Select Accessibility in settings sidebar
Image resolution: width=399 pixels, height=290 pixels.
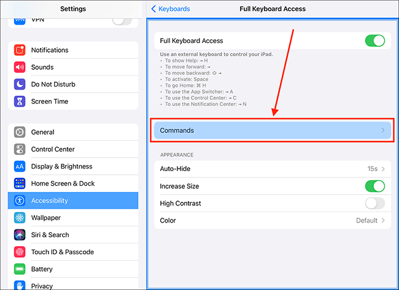pos(73,200)
